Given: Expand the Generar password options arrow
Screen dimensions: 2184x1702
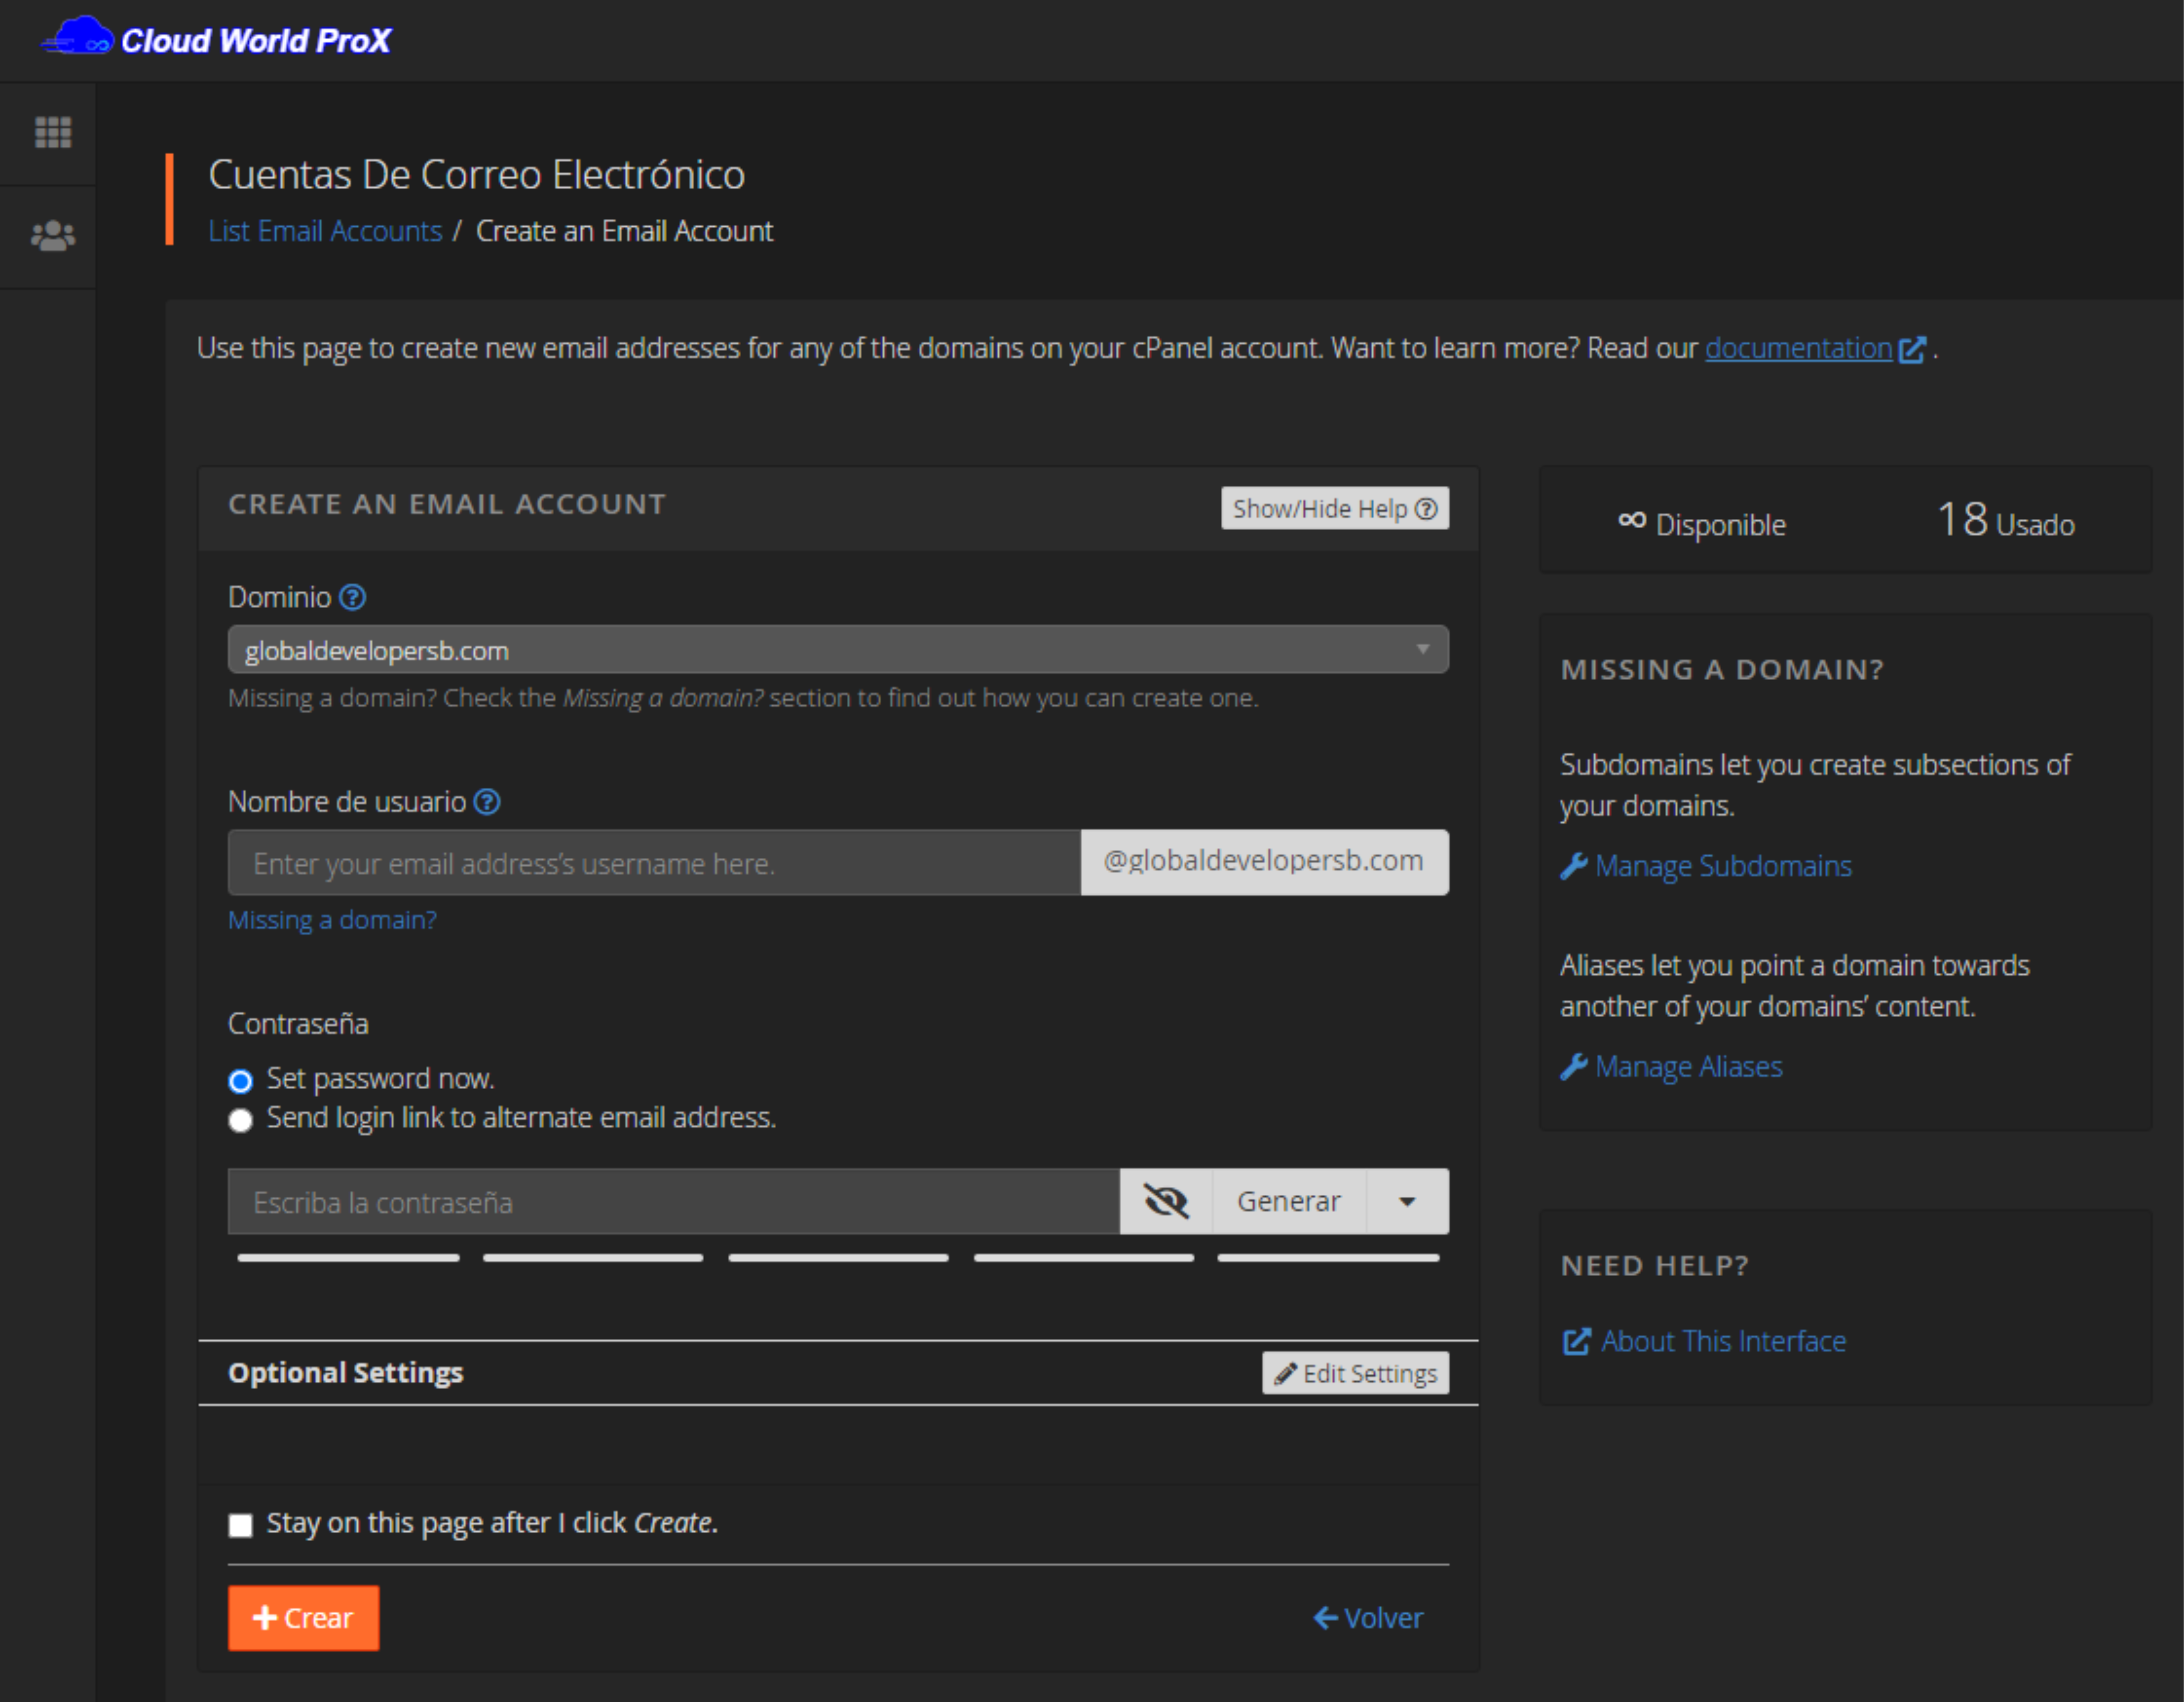Looking at the screenshot, I should [1407, 1201].
